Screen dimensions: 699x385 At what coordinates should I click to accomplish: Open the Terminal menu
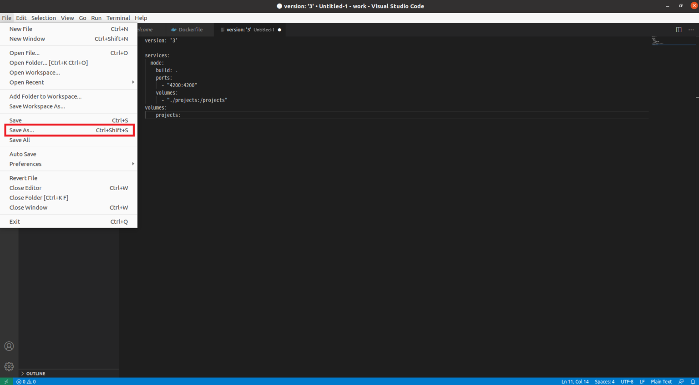pos(118,18)
